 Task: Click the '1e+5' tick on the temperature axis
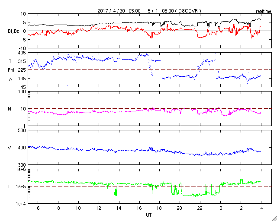(x=20, y=186)
